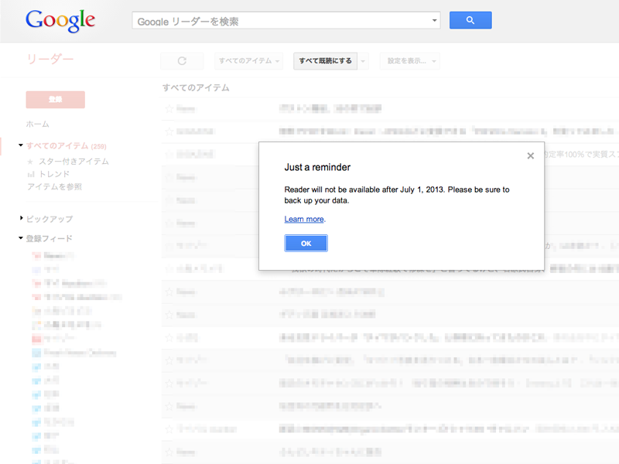Collapse the 登録フィード section
619x464 pixels.
click(x=22, y=238)
